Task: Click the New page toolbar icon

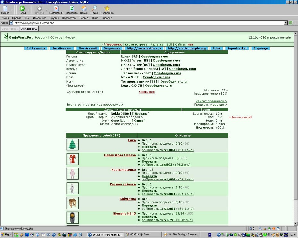Action: point(5,8)
